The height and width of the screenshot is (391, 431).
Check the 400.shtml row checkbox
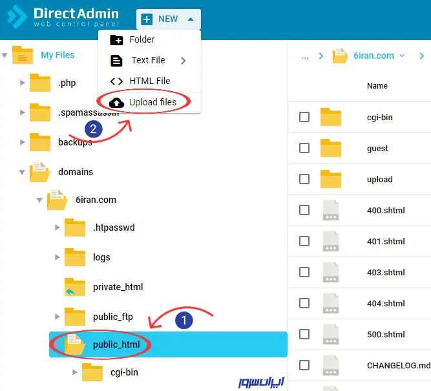pos(304,210)
